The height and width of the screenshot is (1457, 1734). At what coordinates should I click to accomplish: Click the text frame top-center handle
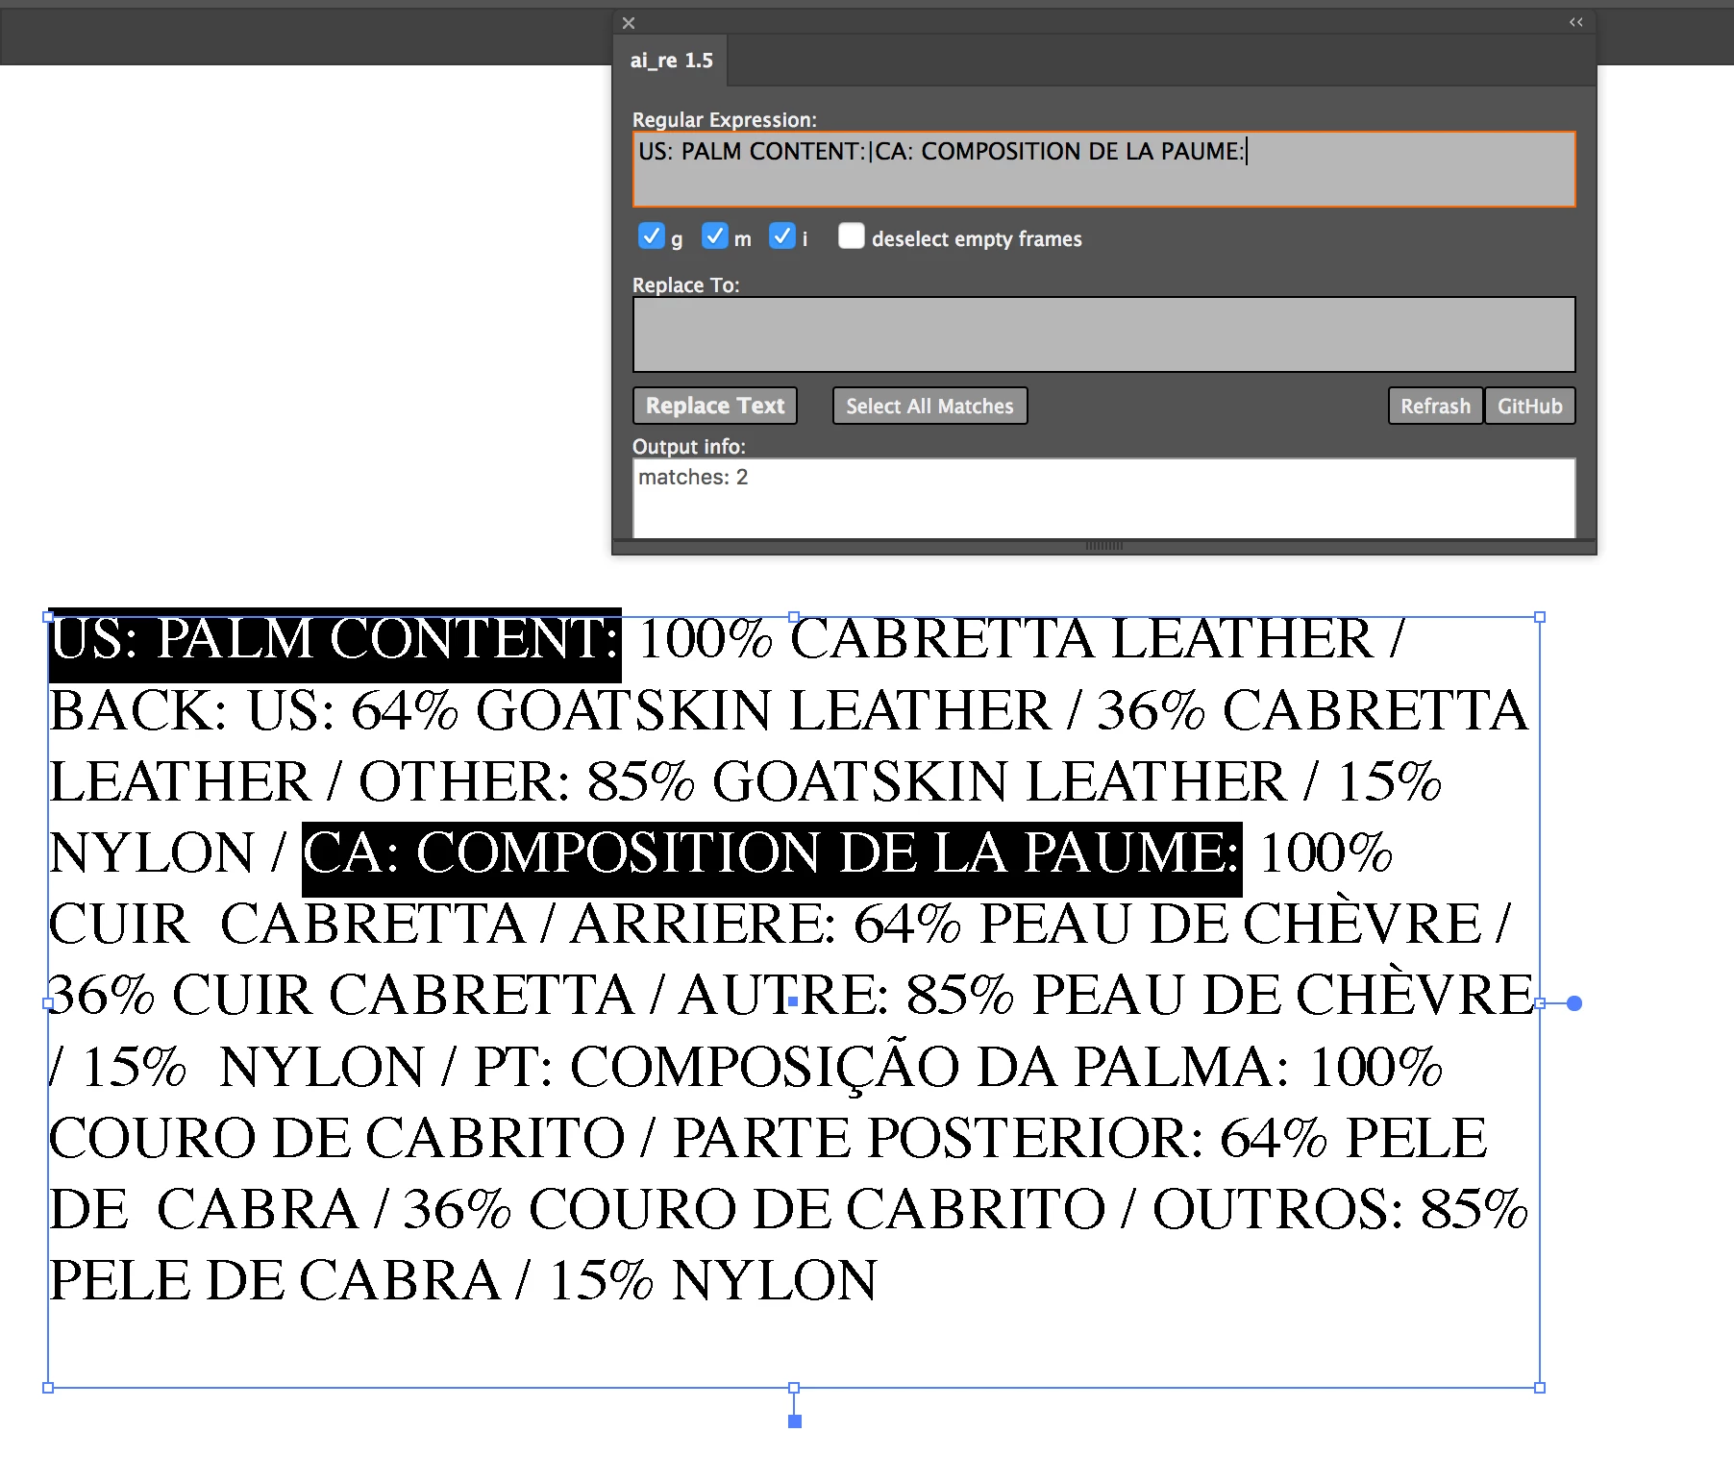794,617
